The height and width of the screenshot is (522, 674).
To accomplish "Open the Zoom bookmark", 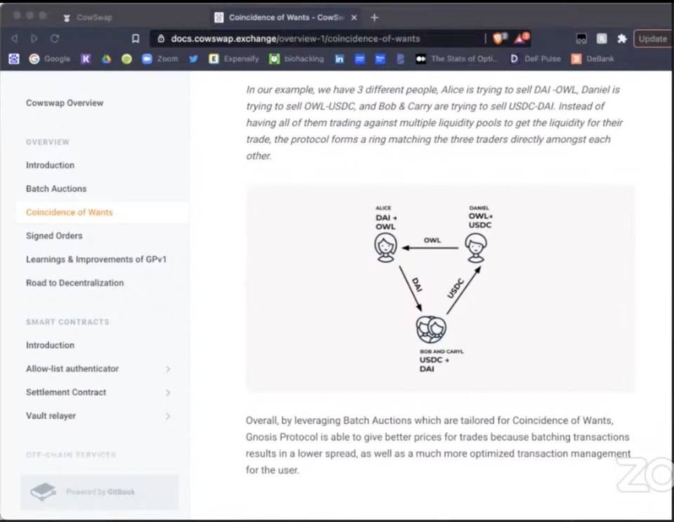I will click(x=161, y=59).
